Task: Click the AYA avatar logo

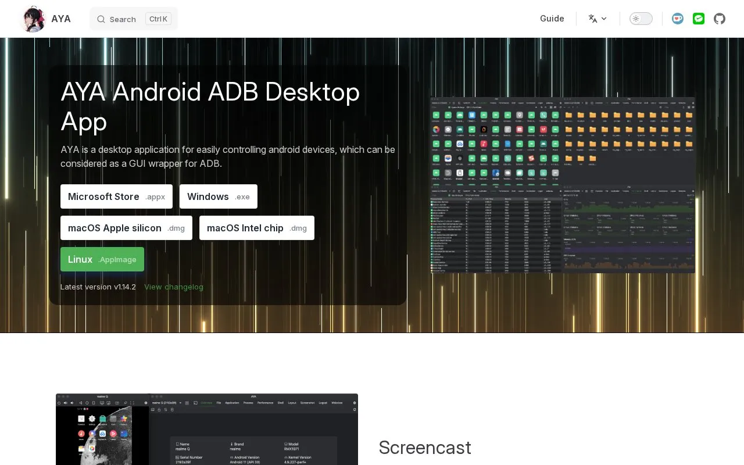Action: [33, 19]
